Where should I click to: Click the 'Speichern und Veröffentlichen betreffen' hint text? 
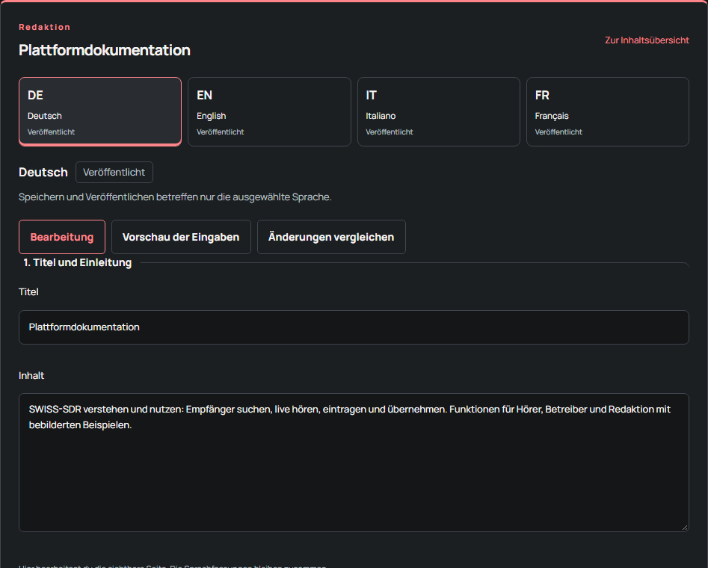(175, 197)
